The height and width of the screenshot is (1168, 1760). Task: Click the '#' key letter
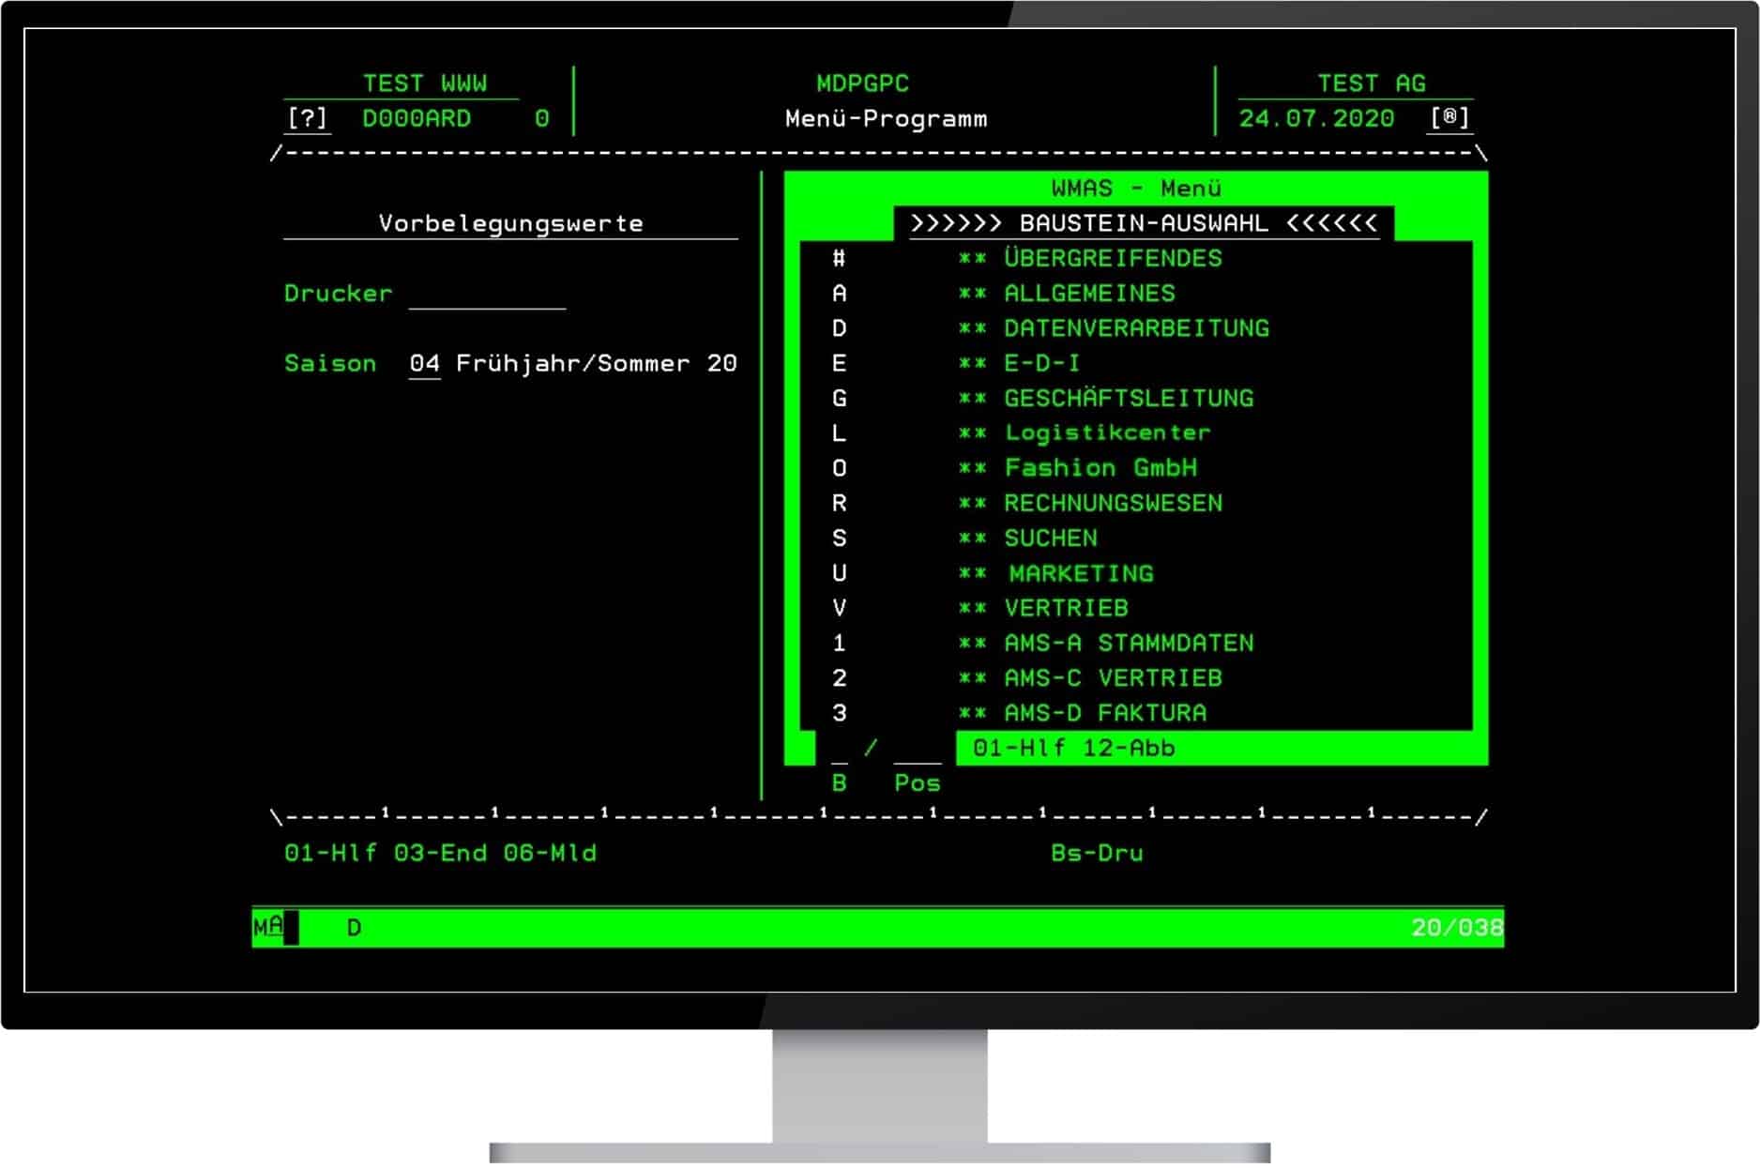tap(839, 259)
